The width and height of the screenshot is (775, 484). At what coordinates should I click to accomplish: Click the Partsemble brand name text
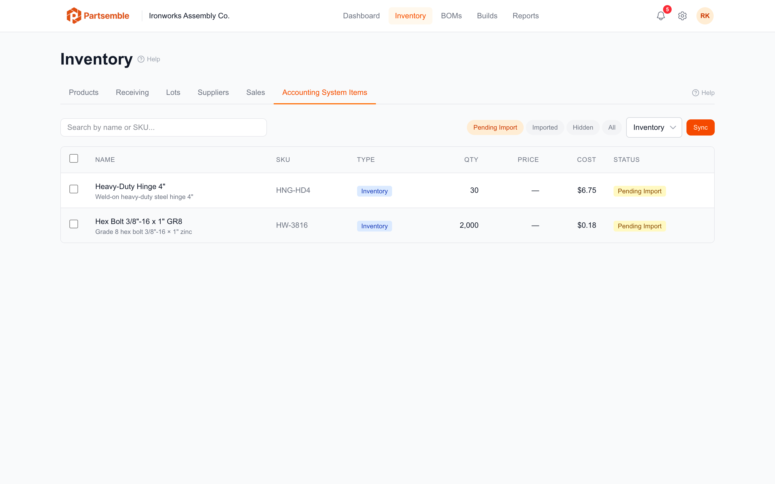point(106,16)
